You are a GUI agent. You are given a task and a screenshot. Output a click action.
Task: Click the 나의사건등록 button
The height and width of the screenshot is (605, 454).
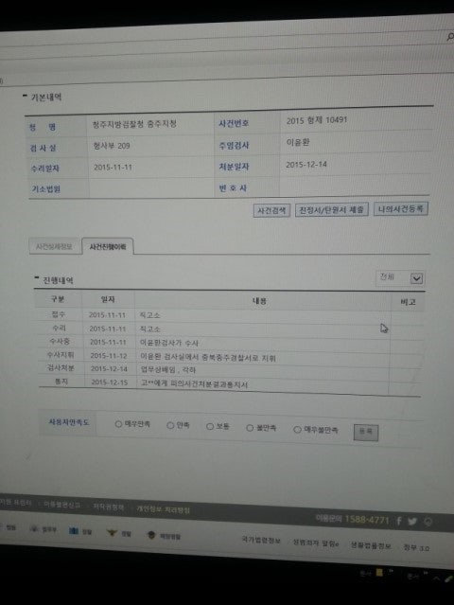pos(400,209)
